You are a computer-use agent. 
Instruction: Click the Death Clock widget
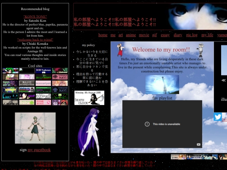click(x=89, y=98)
